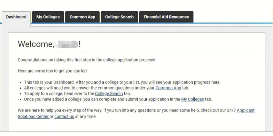
Task: Click the Congratulations sentence
Action: 86,60
